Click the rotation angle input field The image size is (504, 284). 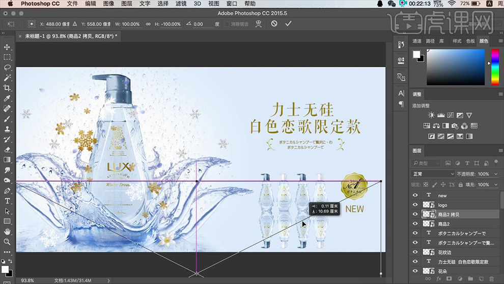pyautogui.click(x=203, y=24)
